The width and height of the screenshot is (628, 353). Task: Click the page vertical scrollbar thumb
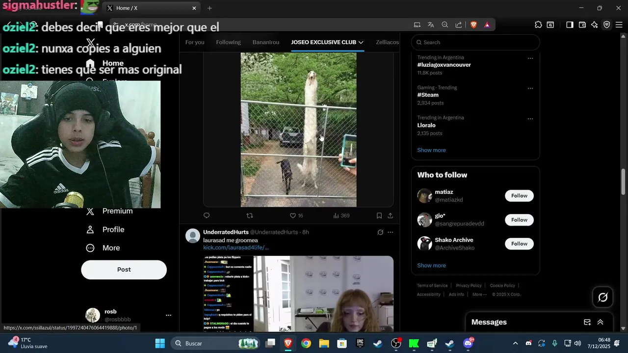click(x=623, y=181)
